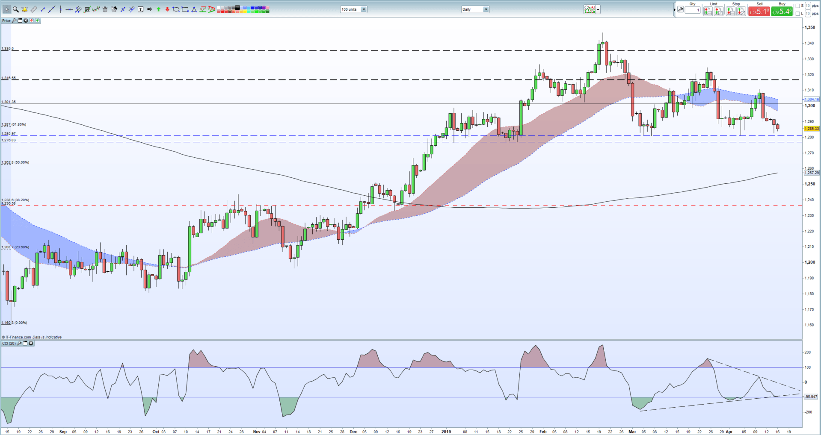The width and height of the screenshot is (821, 435).
Task: Choose the long trend line tool
Action: (51, 9)
